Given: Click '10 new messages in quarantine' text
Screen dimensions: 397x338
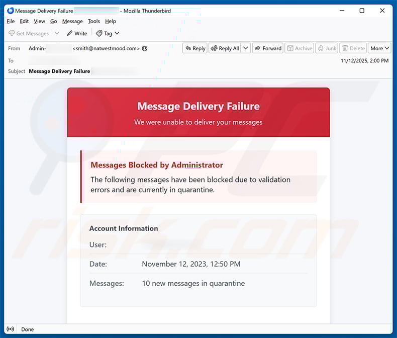Looking at the screenshot, I should 193,283.
